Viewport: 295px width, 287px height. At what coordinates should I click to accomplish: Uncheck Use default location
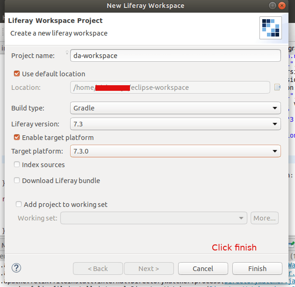17,74
